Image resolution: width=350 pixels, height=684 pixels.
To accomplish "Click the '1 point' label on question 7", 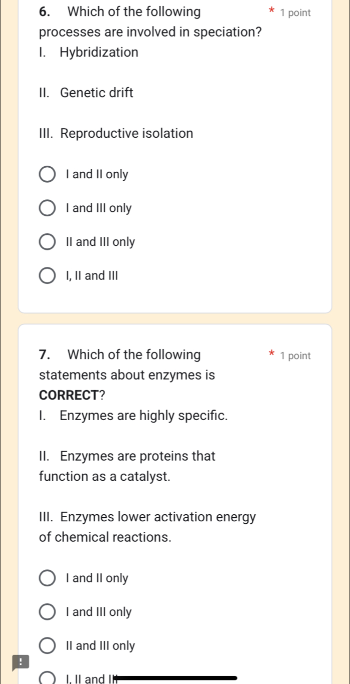I will pos(296,356).
